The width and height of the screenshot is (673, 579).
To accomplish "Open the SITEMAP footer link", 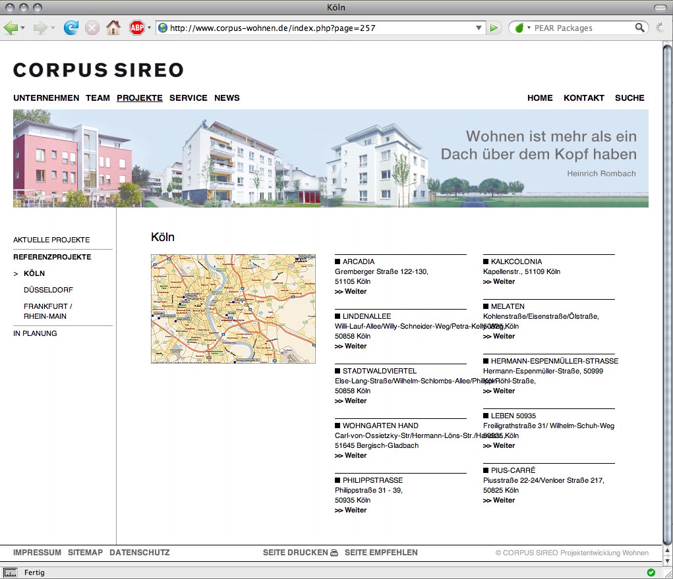I will 86,553.
